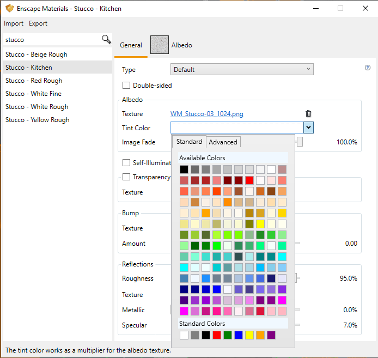378x358 pixels.
Task: Select Stucco - Yellow Rough material
Action: 57,120
